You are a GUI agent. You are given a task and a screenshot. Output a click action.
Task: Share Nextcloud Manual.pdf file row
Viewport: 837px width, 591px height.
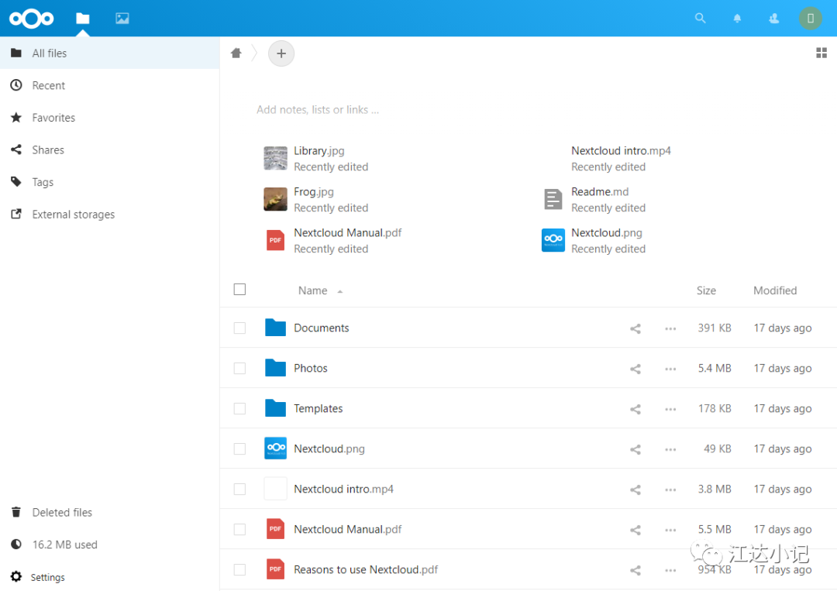click(635, 530)
